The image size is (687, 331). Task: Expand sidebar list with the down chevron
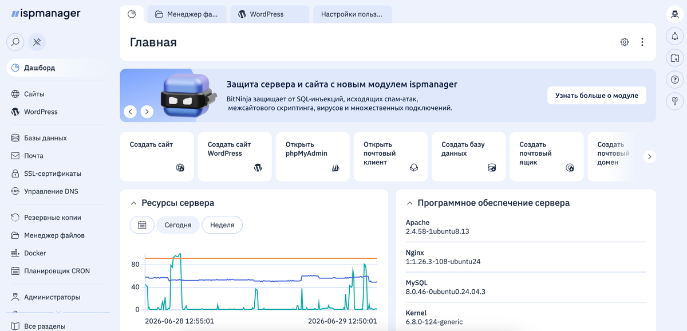pyautogui.click(x=58, y=312)
